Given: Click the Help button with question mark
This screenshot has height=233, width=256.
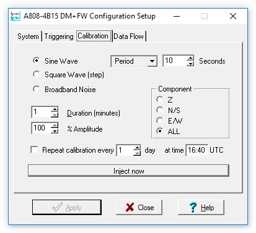Looking at the screenshot, I should pyautogui.click(x=201, y=207).
